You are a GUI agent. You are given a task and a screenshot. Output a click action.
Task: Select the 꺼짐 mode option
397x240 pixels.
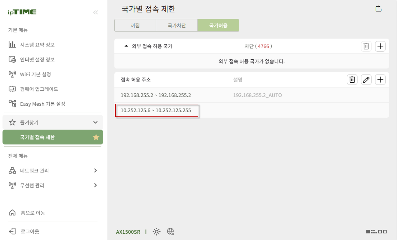tap(135, 25)
